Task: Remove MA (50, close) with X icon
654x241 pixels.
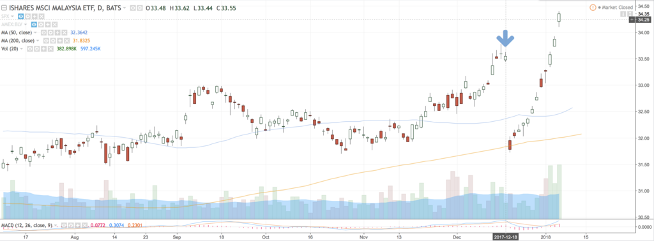Action: coord(65,33)
